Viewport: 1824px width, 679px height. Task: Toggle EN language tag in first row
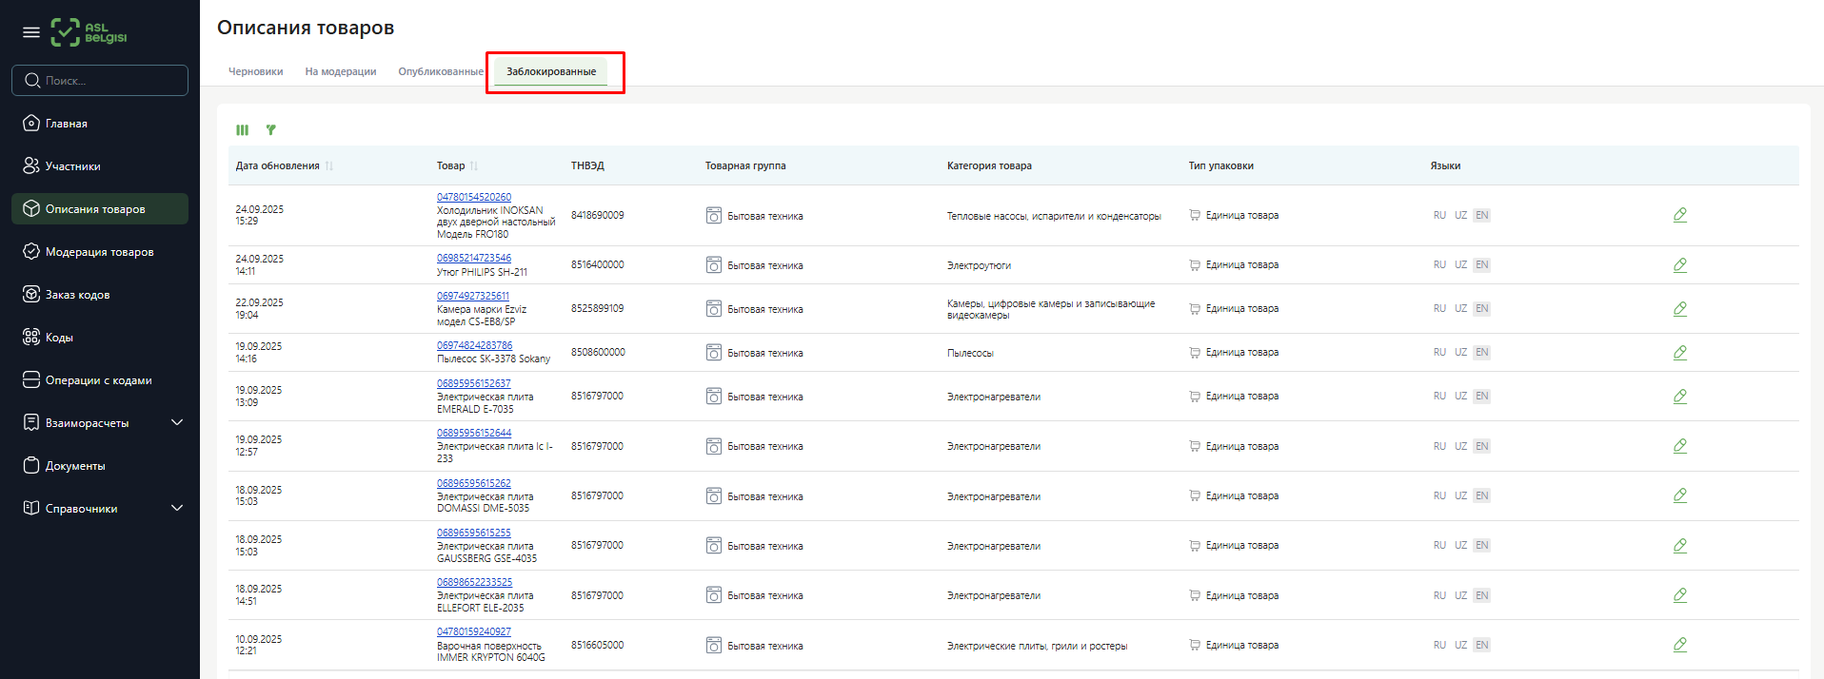1481,216
